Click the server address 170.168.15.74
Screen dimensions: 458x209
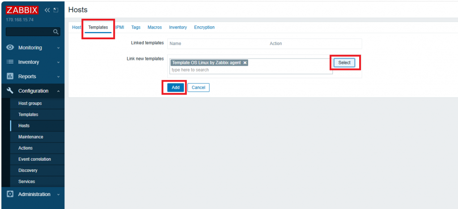click(x=20, y=20)
